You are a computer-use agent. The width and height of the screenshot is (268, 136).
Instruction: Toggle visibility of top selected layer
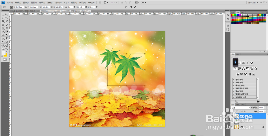pos(232,116)
